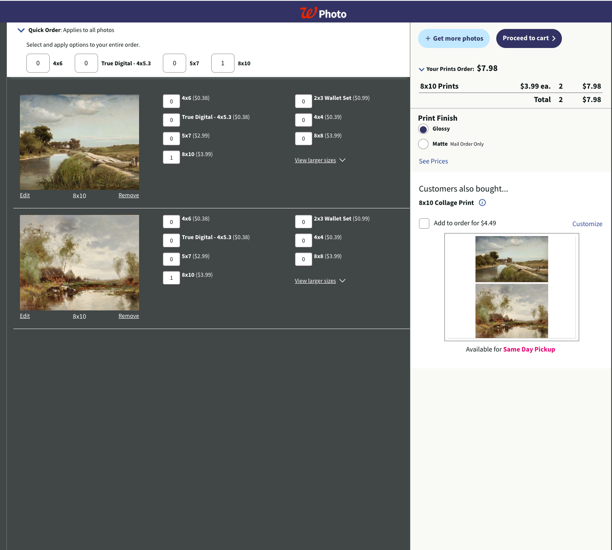
Task: Click Get more photos button
Action: coord(453,38)
